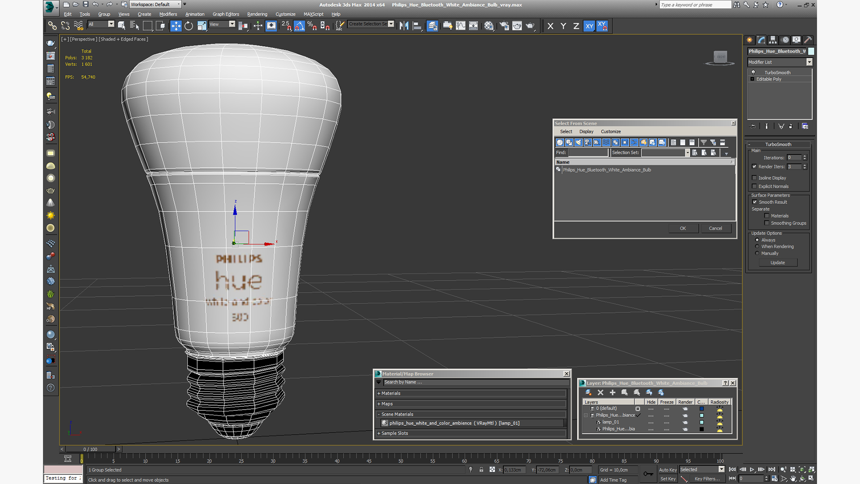The height and width of the screenshot is (484, 860).
Task: Open the Graph Editors menu
Action: 226,14
